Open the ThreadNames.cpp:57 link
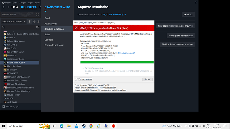 coord(126,53)
